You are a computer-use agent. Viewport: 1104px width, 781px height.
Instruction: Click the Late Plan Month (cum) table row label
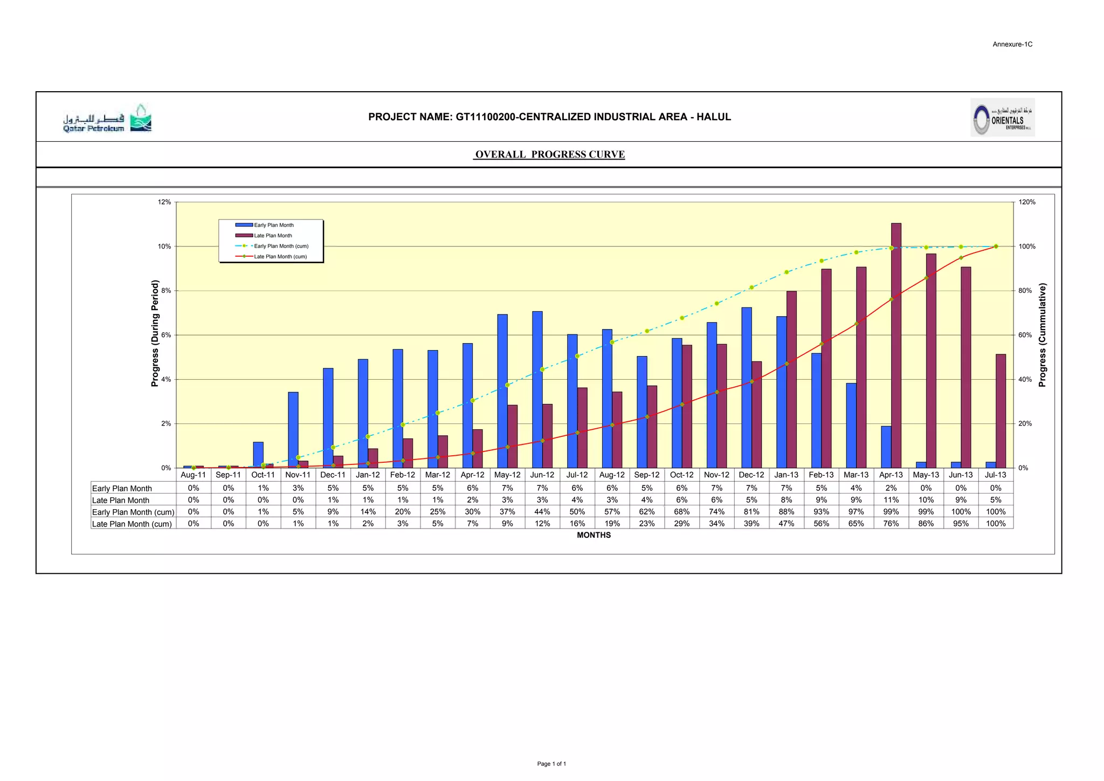tap(132, 524)
